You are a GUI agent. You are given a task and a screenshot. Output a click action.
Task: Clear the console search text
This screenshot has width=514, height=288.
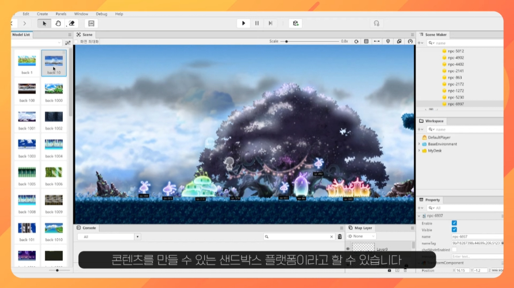pos(331,236)
